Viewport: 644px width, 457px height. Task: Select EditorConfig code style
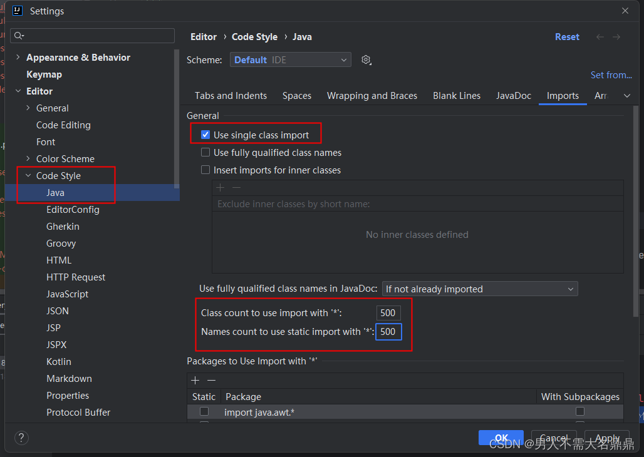click(x=73, y=210)
